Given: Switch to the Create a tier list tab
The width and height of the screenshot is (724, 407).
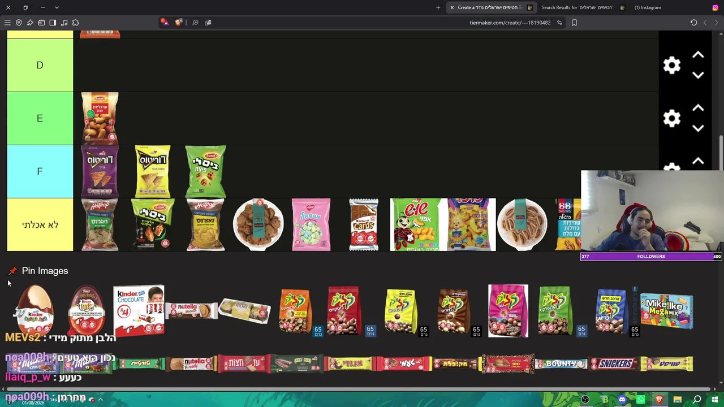Looking at the screenshot, I should [490, 7].
